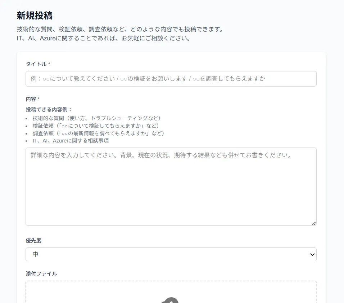Open the 優先度 dropdown showing 中
This screenshot has height=303, width=344.
pyautogui.click(x=171, y=254)
